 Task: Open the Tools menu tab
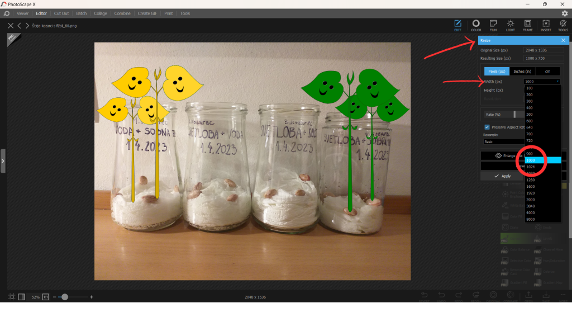click(185, 13)
